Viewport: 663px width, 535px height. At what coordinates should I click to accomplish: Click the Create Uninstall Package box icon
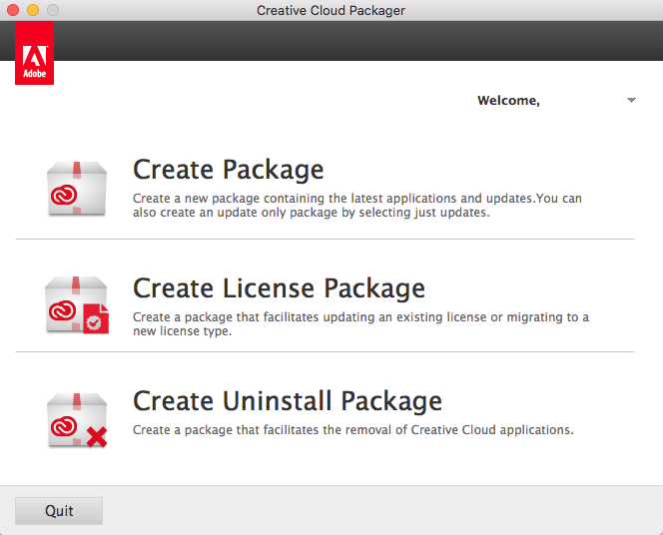coord(77,420)
